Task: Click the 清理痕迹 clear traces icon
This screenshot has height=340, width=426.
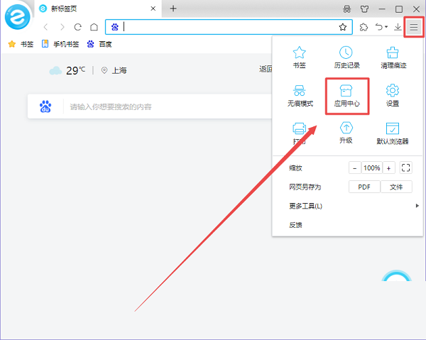Action: (x=392, y=56)
